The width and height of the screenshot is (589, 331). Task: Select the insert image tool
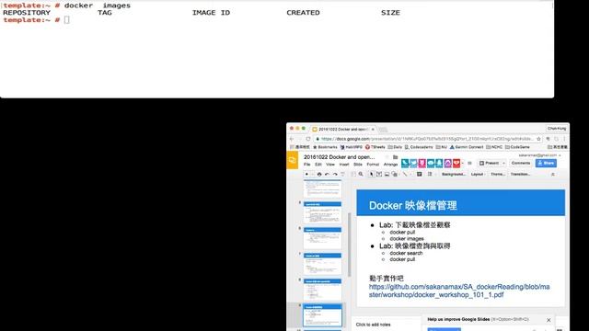point(387,174)
